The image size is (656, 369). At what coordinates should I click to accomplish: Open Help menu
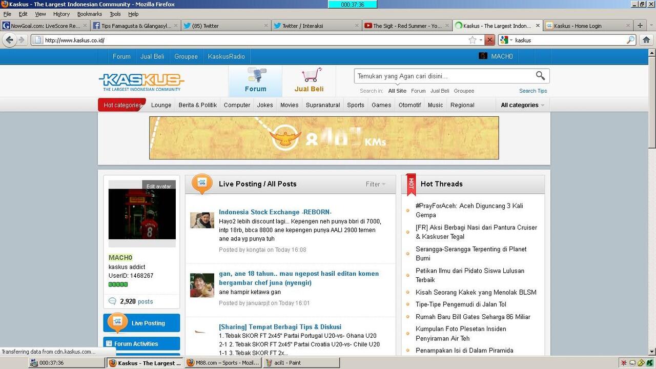(x=133, y=14)
